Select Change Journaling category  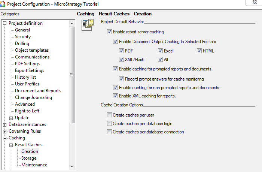click(33, 97)
